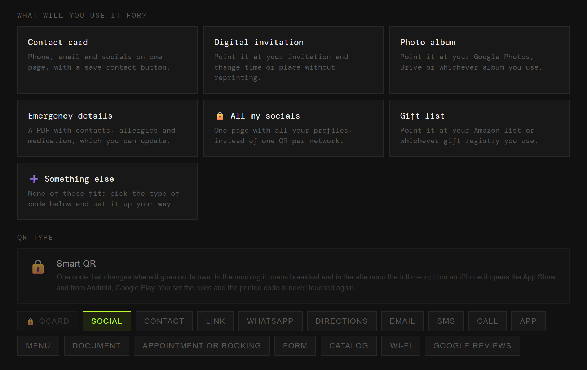
Task: Choose the Contact card use case
Action: 107,60
